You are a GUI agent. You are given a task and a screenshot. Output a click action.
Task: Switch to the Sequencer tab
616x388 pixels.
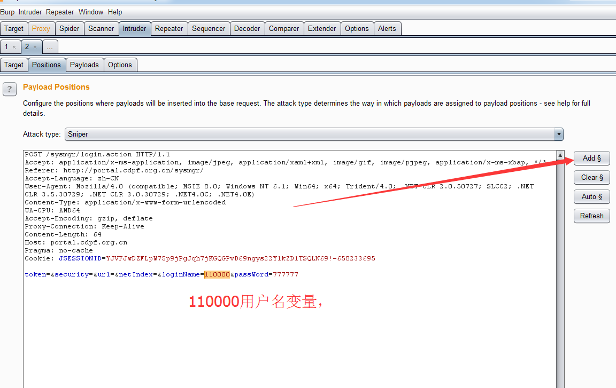[x=209, y=29]
